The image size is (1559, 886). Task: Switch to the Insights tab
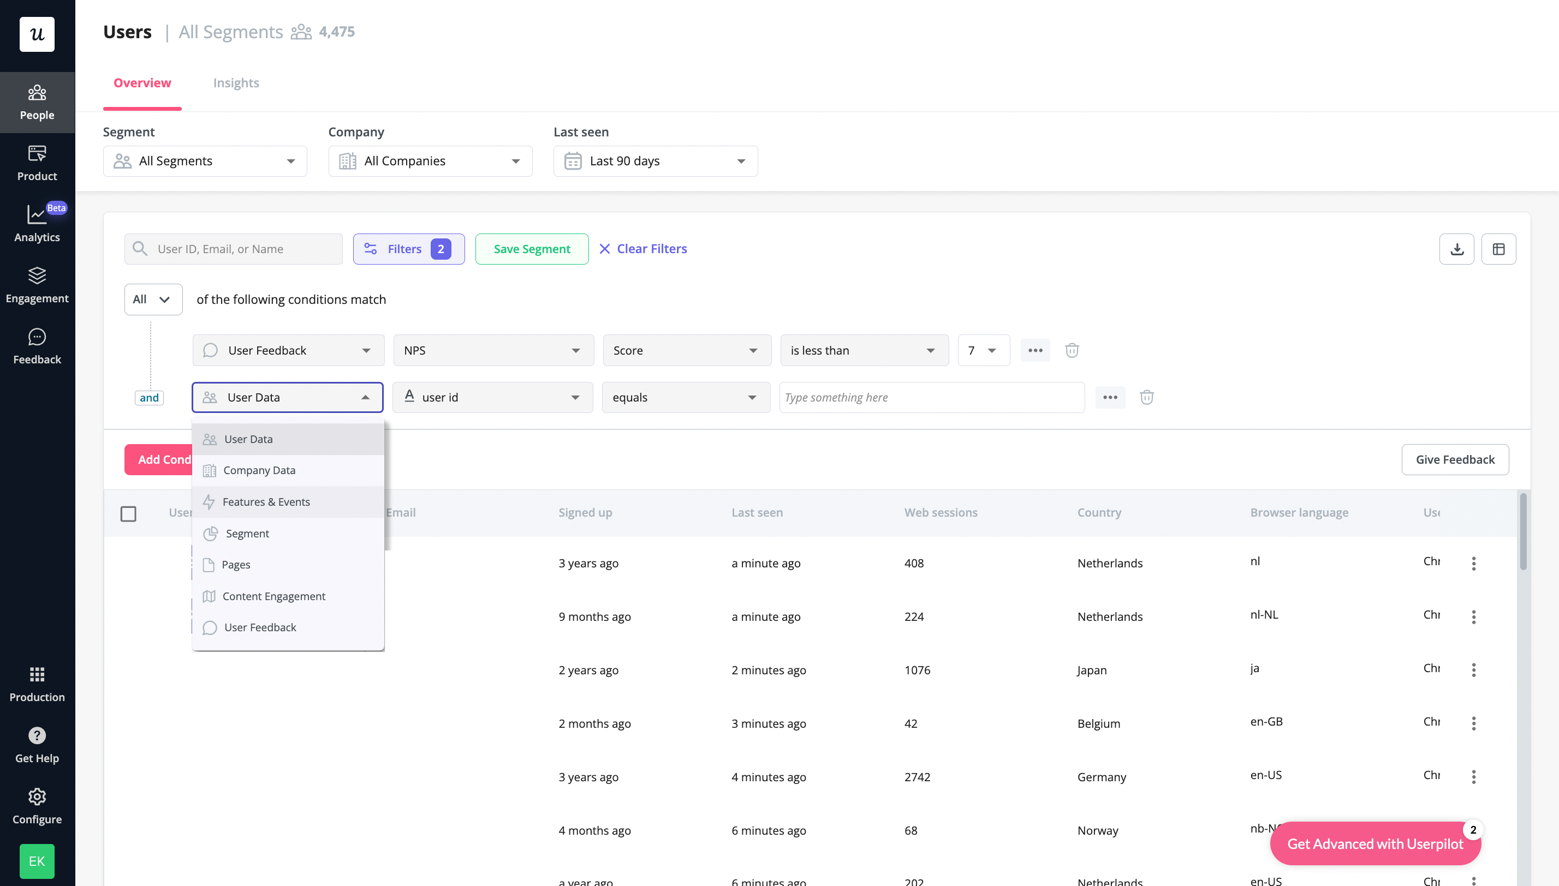tap(236, 83)
